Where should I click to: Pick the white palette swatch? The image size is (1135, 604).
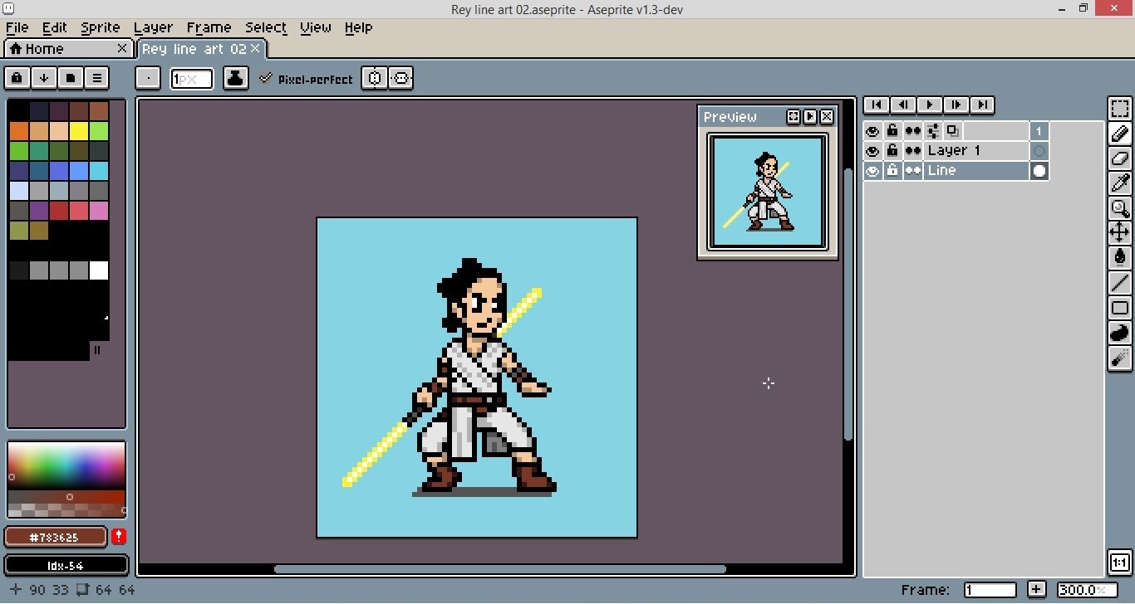(x=99, y=270)
